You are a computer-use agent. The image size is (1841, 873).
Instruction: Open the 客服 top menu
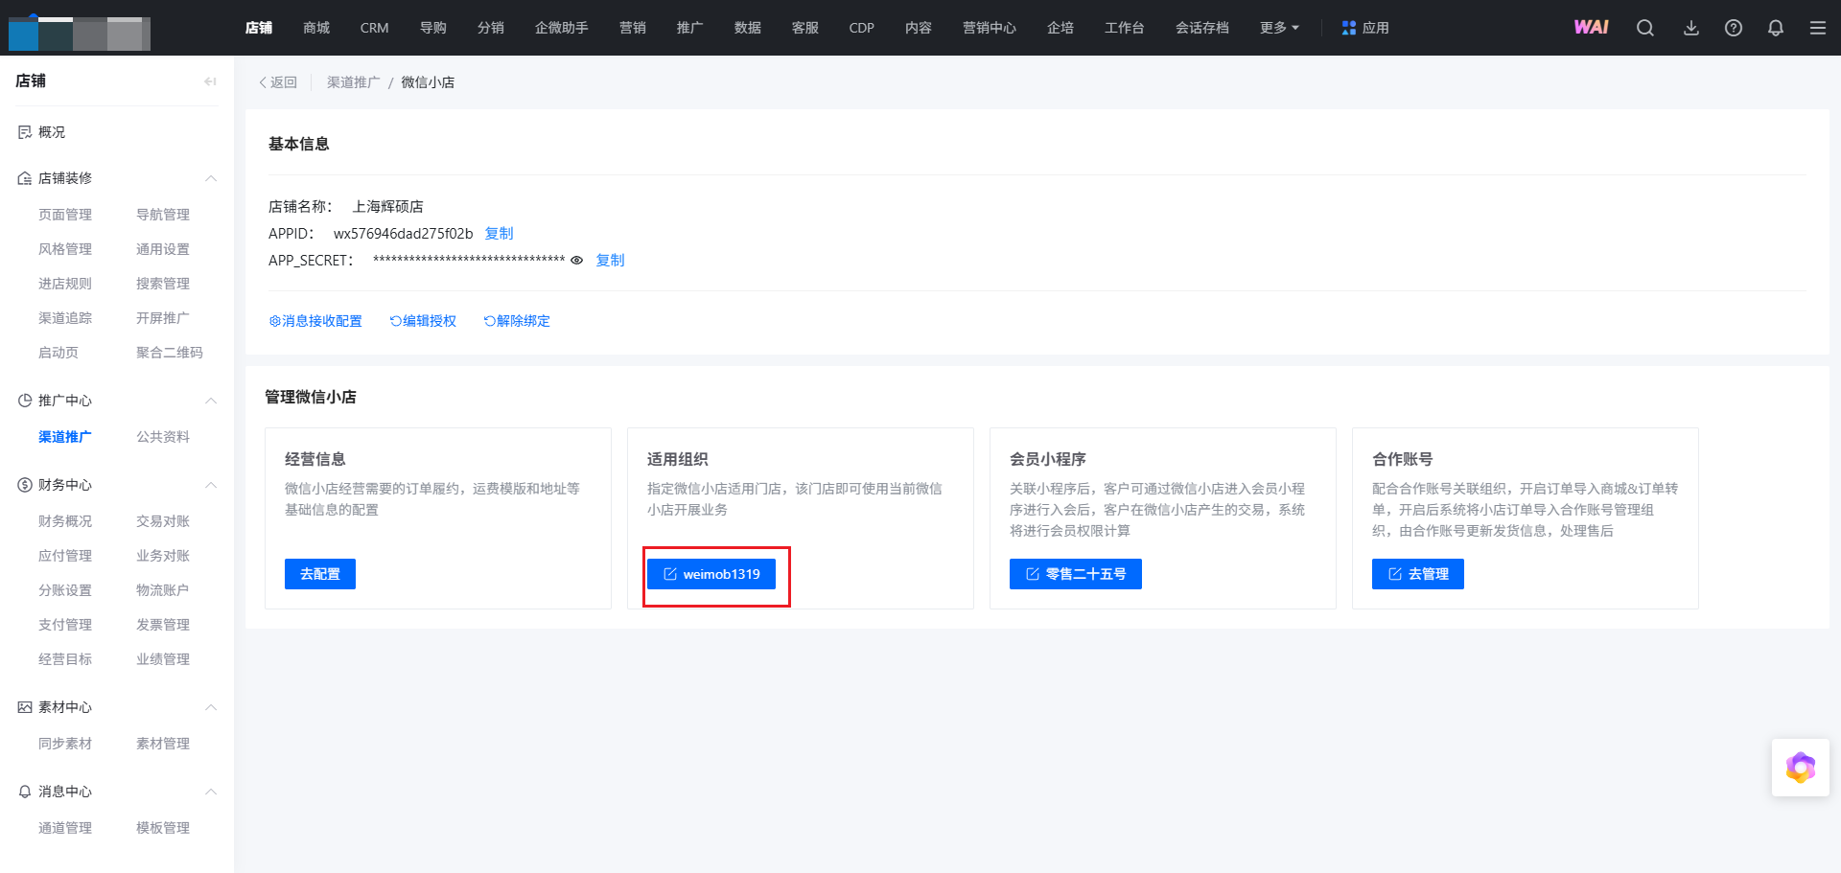tap(805, 28)
